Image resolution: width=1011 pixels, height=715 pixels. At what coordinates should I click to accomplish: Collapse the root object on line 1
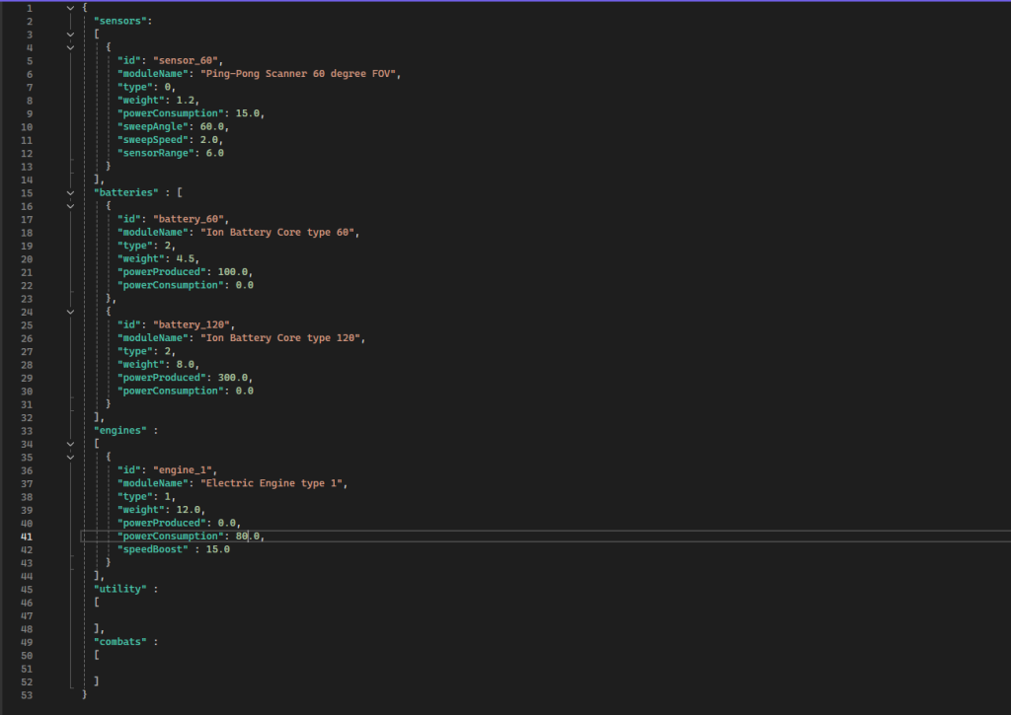pos(69,8)
